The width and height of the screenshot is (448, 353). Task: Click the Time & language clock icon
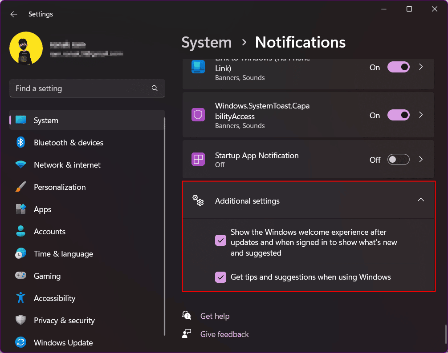click(20, 253)
